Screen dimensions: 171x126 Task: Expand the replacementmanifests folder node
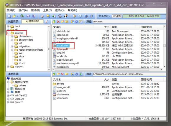coord(12,50)
